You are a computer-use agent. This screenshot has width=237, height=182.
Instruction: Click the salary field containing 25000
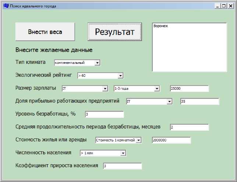click(189, 89)
